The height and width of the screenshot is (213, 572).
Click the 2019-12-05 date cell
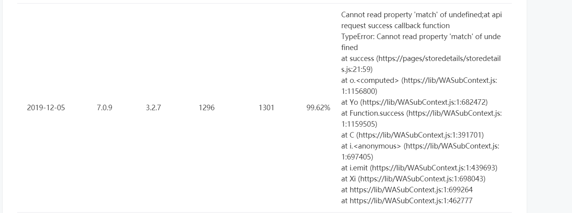coord(46,108)
